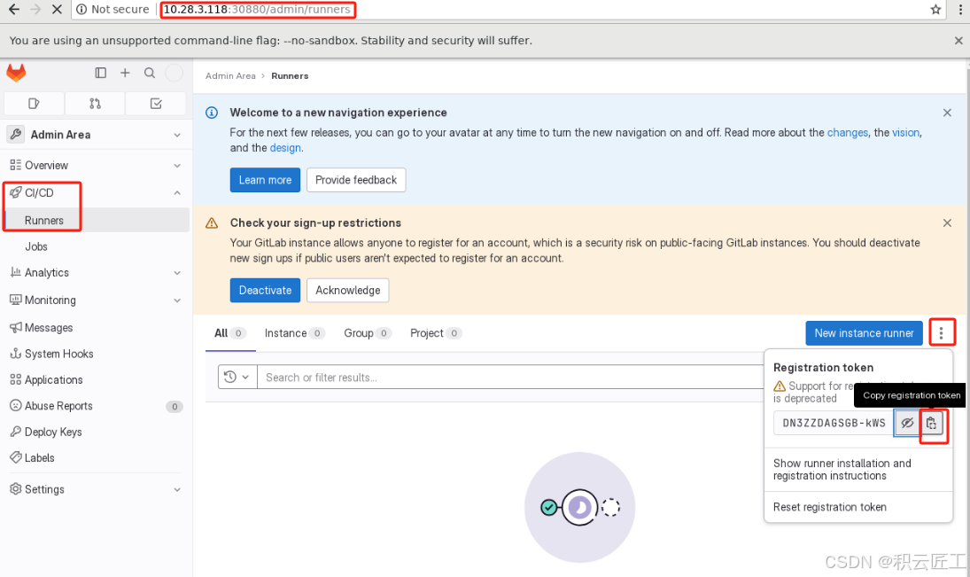Click the Not secure site info icon
This screenshot has width=970, height=577.
81,9
